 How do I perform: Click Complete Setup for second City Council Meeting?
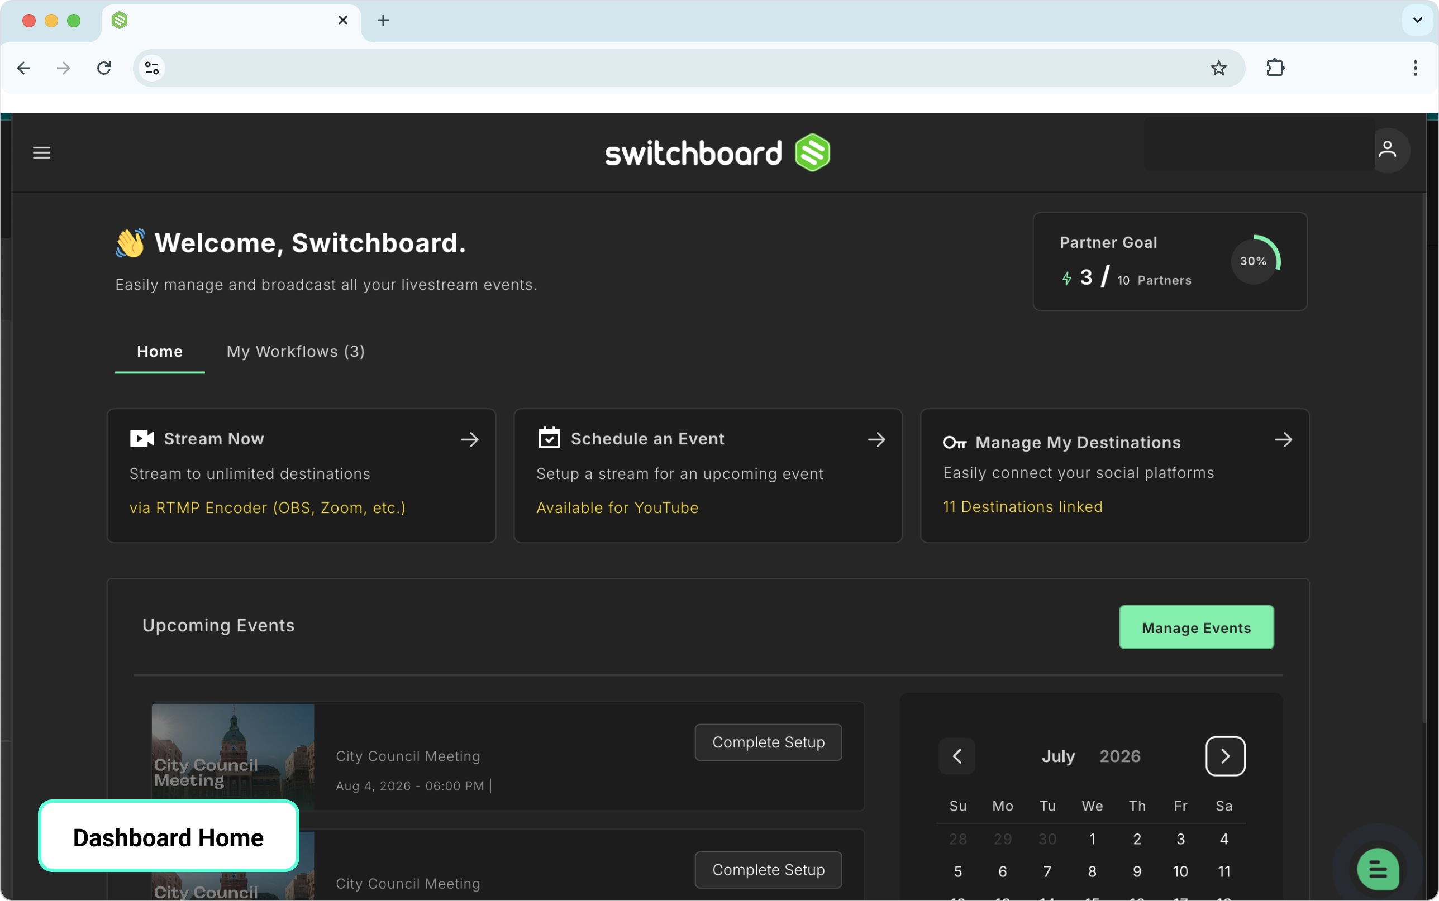click(x=769, y=870)
